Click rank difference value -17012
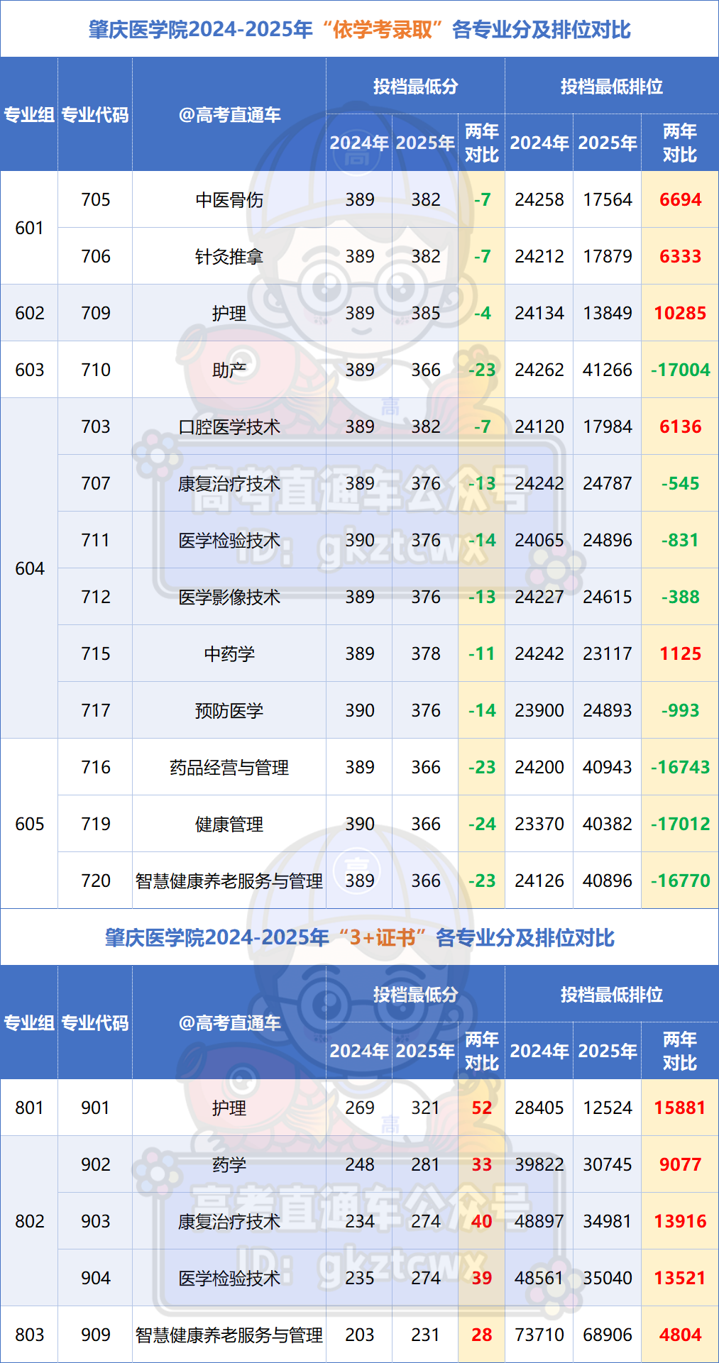Screen dimensions: 719x1363 [x=680, y=824]
